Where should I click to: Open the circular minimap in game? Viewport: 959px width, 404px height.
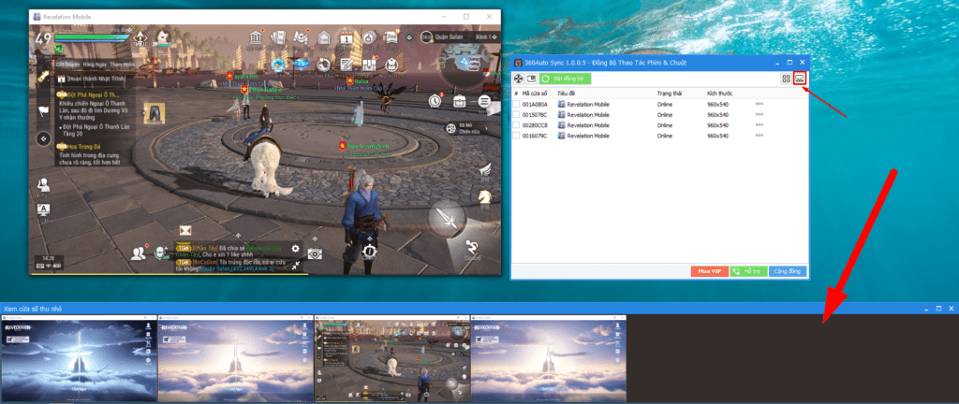point(465,64)
